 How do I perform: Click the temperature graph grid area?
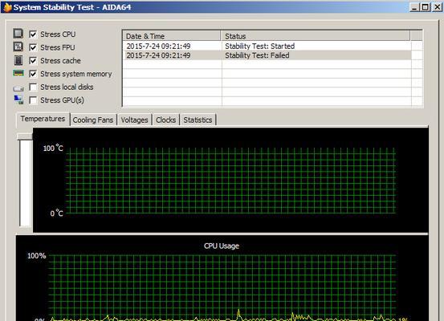coord(230,181)
